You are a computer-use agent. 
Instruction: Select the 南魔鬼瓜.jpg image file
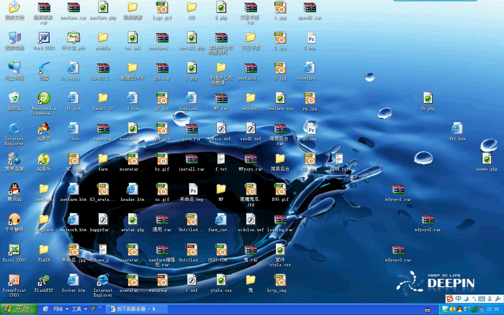251,195
